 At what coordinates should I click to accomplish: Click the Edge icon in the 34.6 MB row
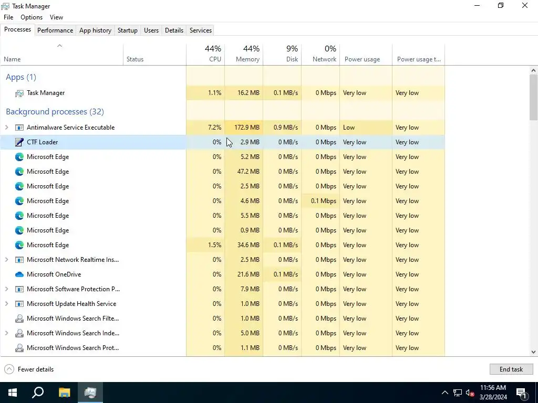(19, 245)
